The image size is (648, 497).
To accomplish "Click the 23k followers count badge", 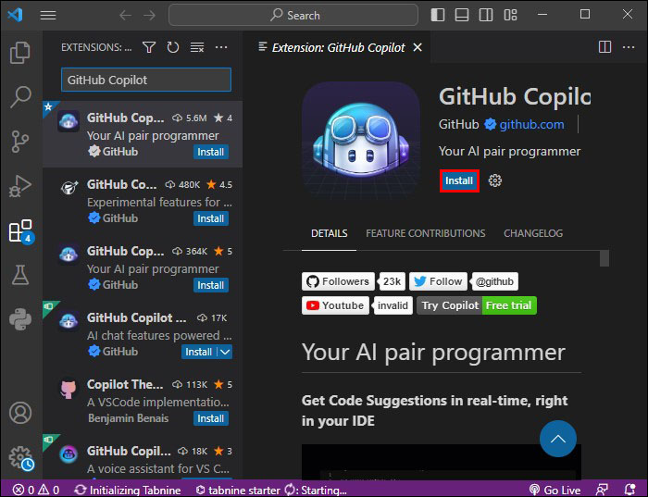I will (x=392, y=281).
